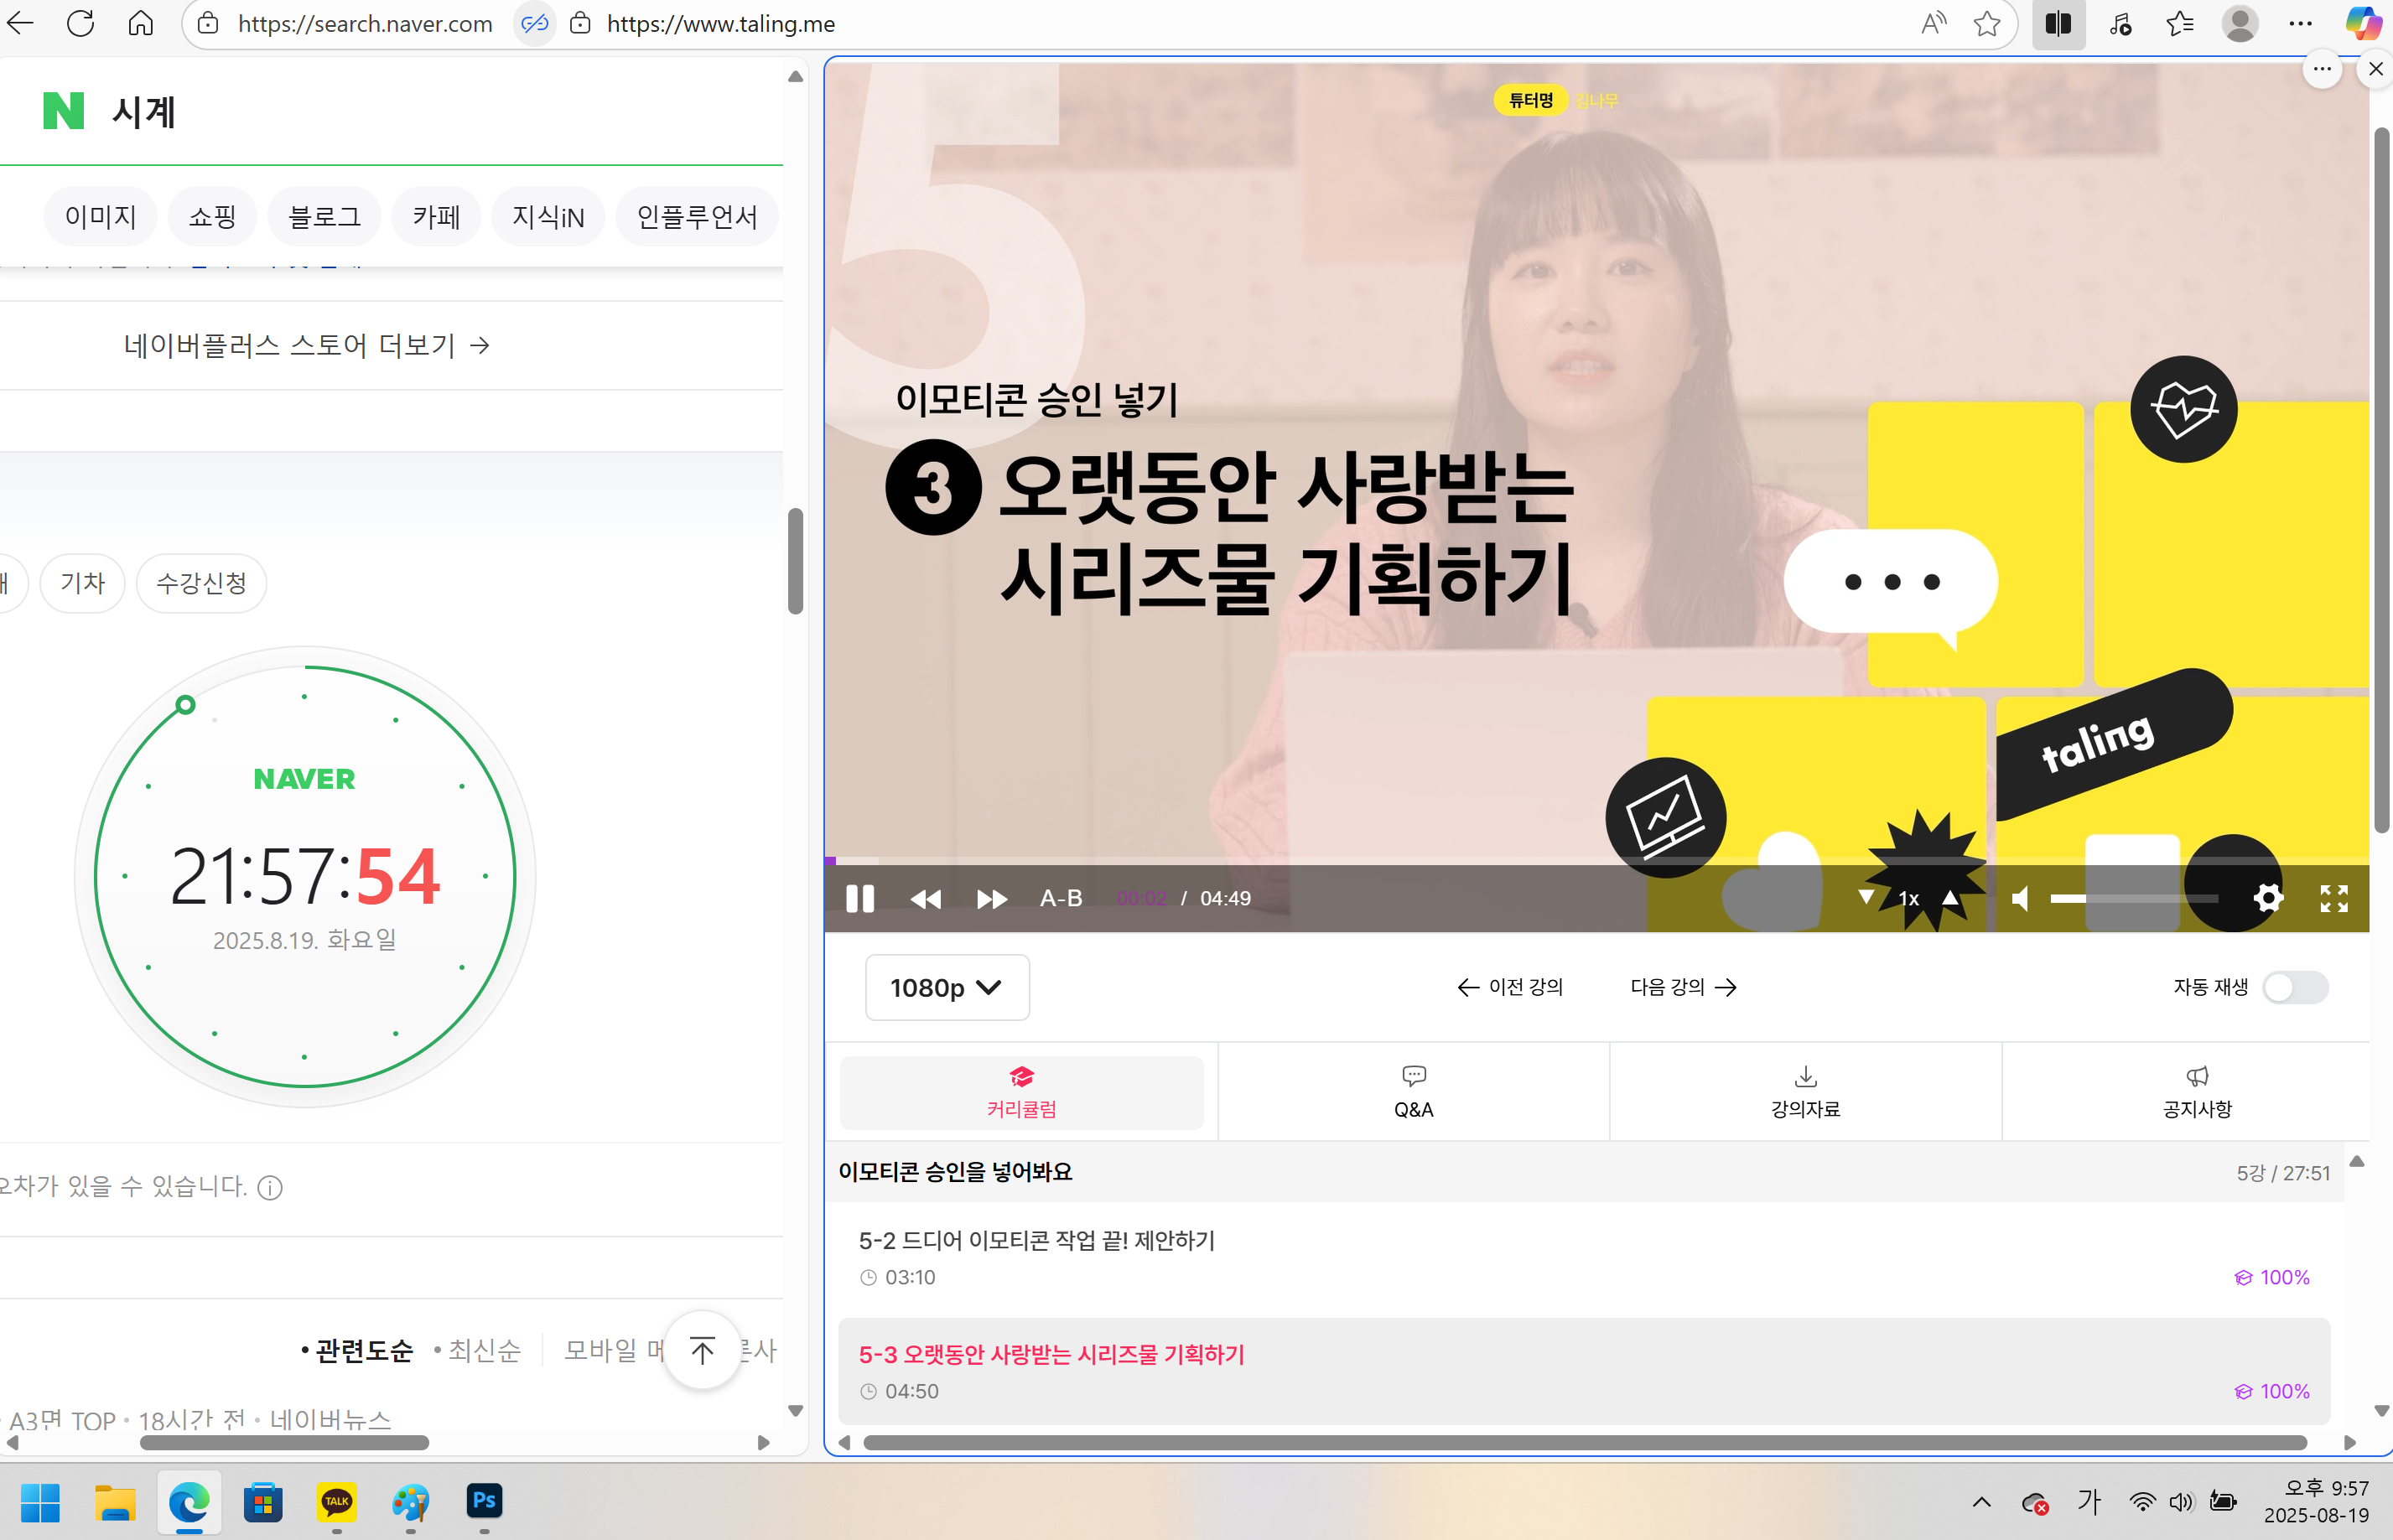Mute the video volume speaker icon
This screenshot has width=2393, height=1540.
[x=2019, y=898]
